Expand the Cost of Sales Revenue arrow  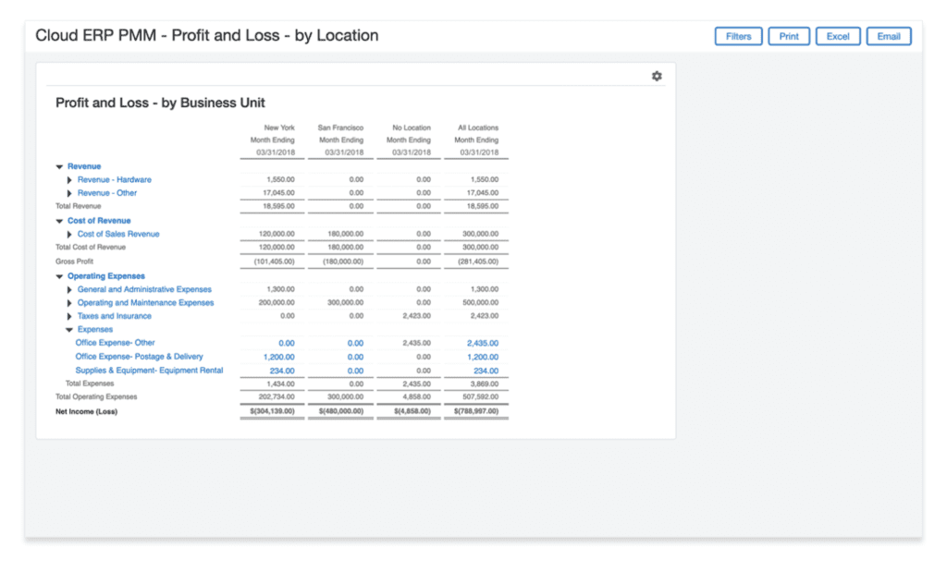(x=70, y=235)
